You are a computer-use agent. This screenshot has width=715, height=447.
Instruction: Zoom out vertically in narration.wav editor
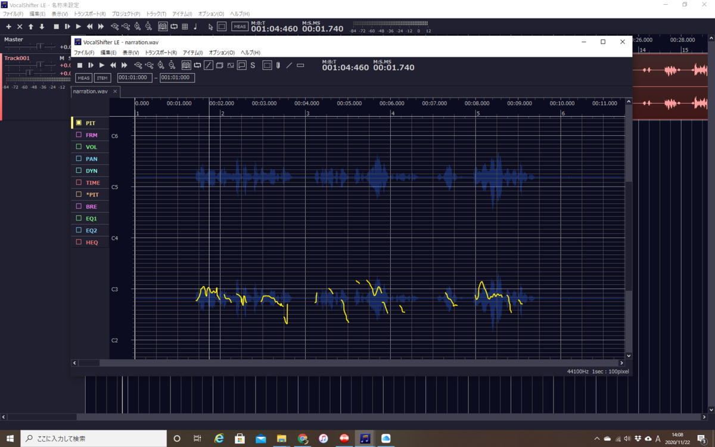[172, 65]
